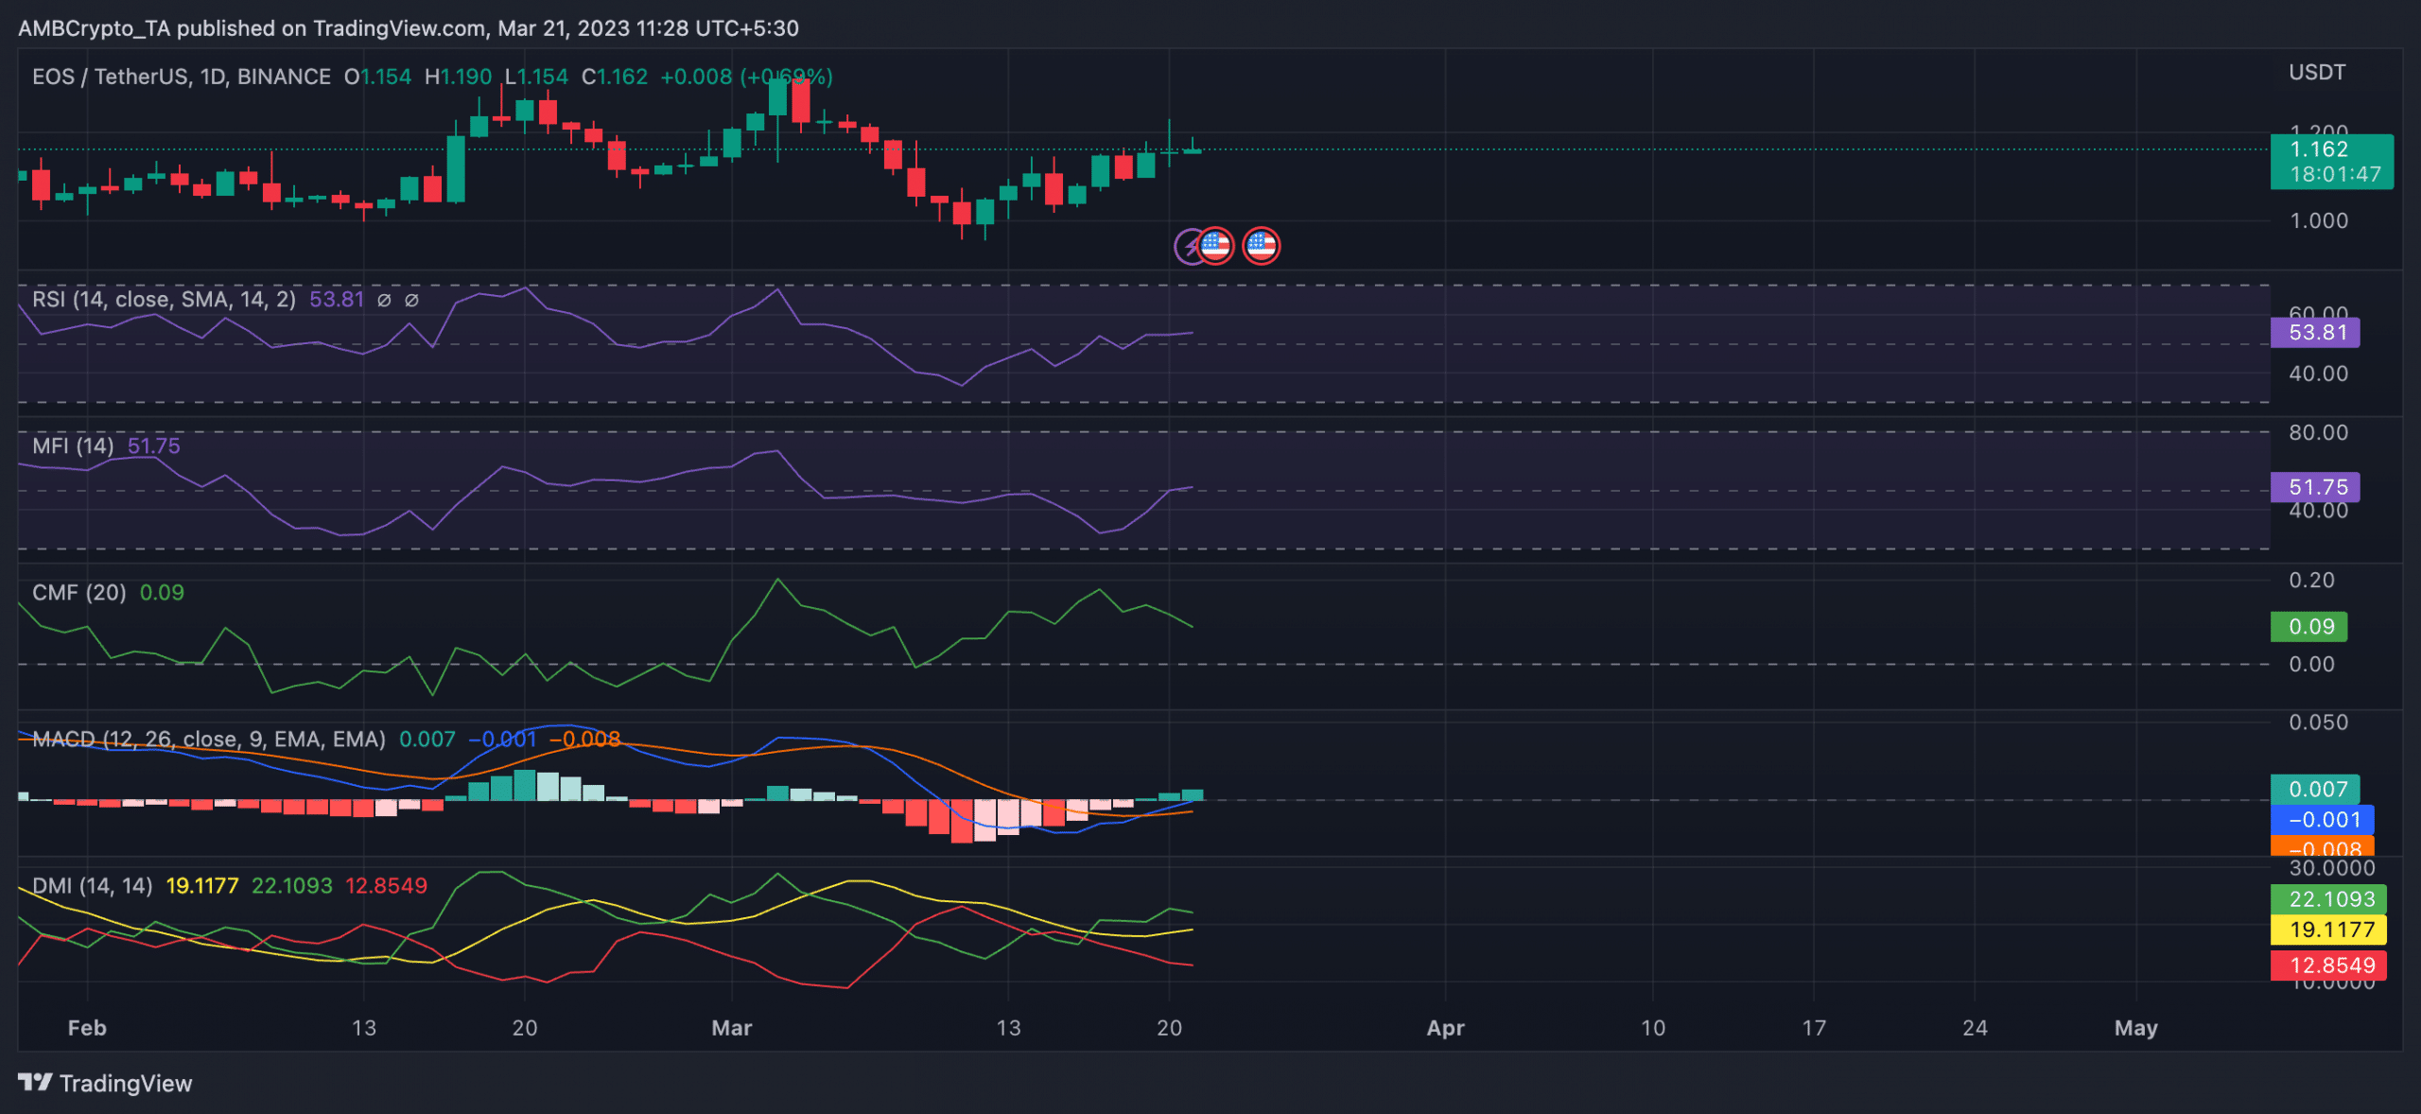Click the Mar label on the time axis
Image resolution: width=2421 pixels, height=1114 pixels.
pyautogui.click(x=733, y=1029)
